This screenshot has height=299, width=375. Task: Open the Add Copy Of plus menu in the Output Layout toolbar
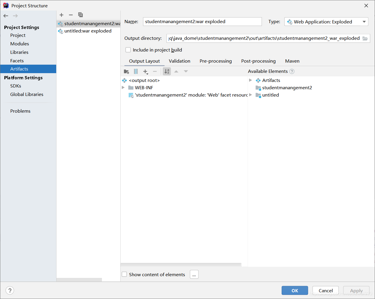coord(145,71)
